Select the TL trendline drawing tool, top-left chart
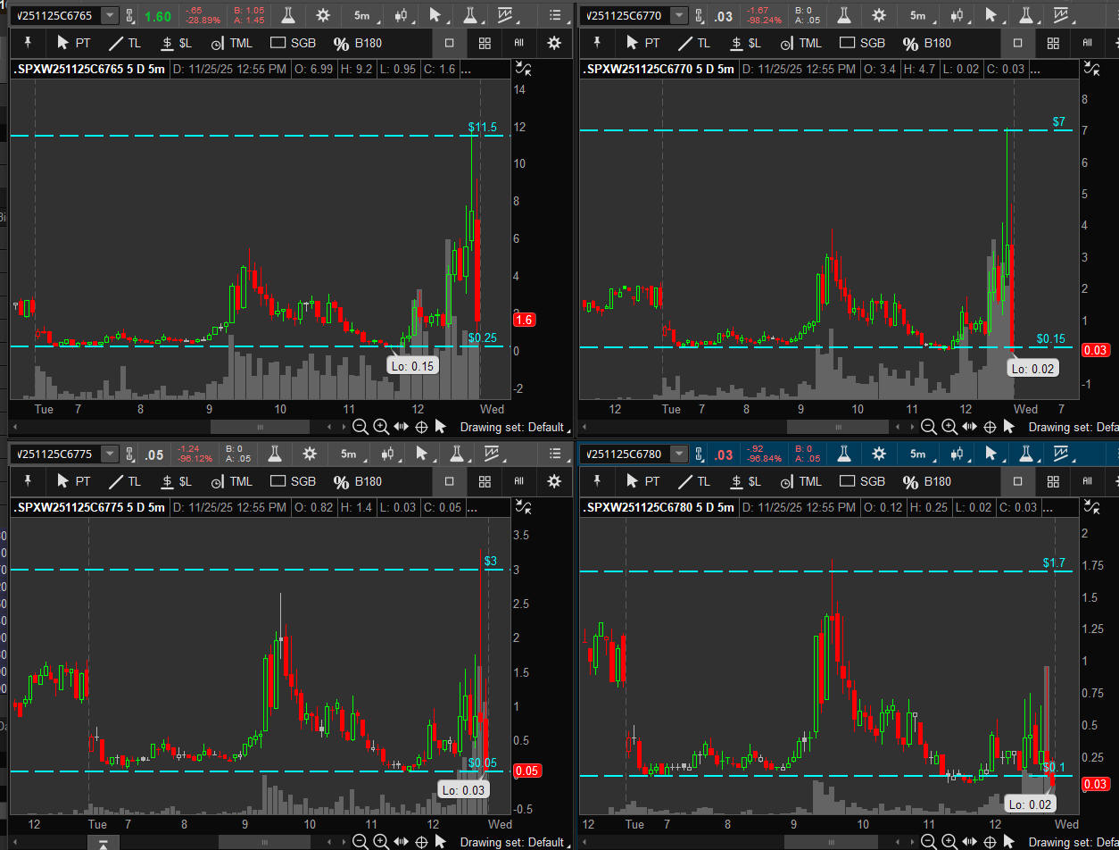The height and width of the screenshot is (850, 1119). point(124,43)
